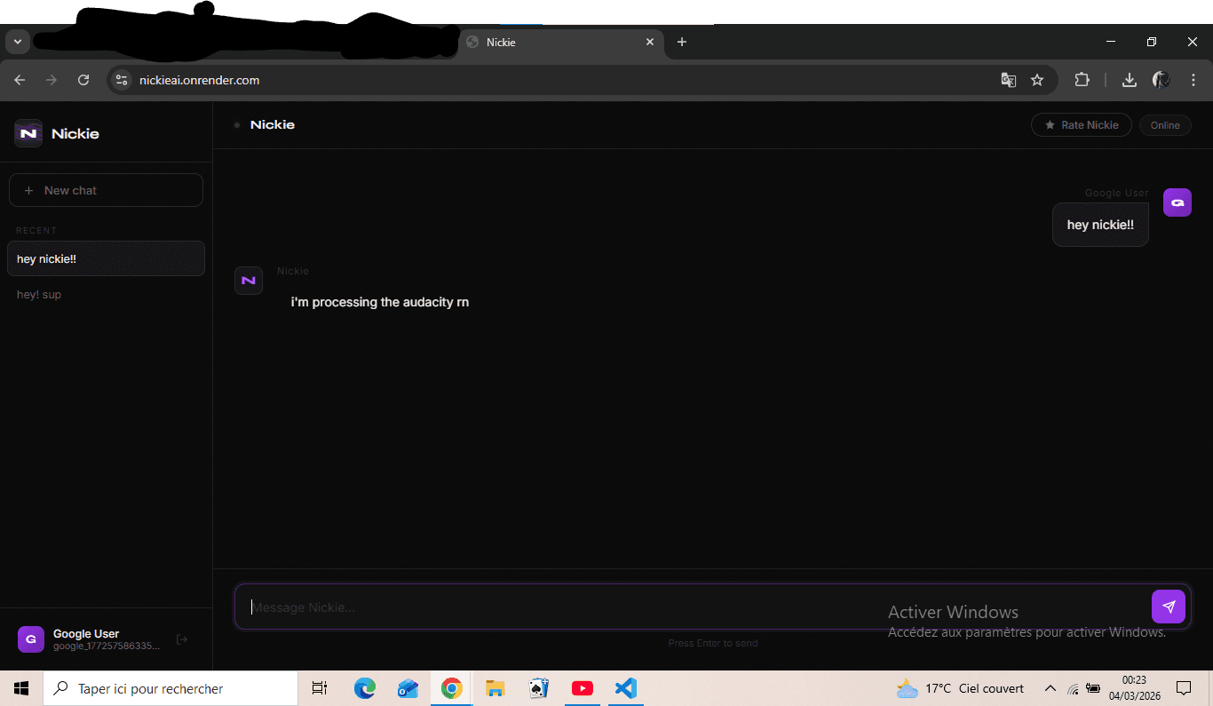Open the recent chat 'hey! sup'
The image size is (1213, 706).
point(39,294)
